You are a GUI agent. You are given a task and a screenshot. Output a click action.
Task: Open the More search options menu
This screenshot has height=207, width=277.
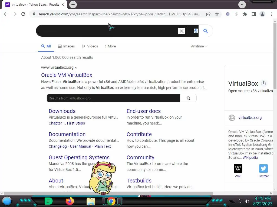(x=110, y=46)
